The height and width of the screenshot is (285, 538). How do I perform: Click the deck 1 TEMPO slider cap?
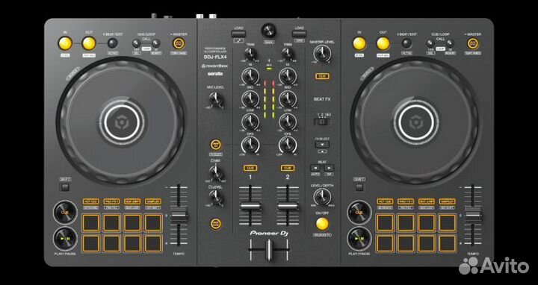tap(179, 216)
